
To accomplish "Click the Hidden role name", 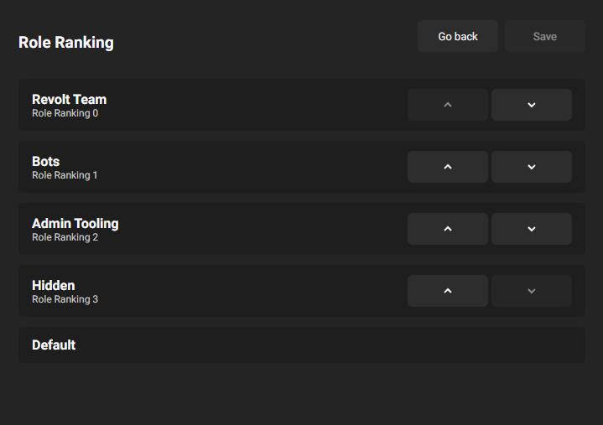I will [x=53, y=285].
